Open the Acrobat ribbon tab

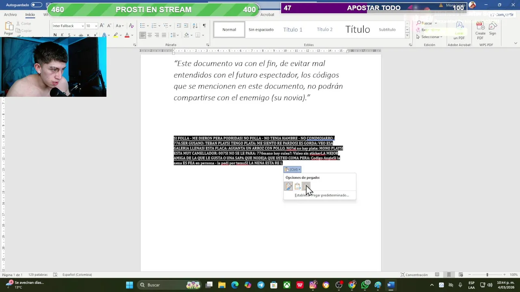[267, 15]
